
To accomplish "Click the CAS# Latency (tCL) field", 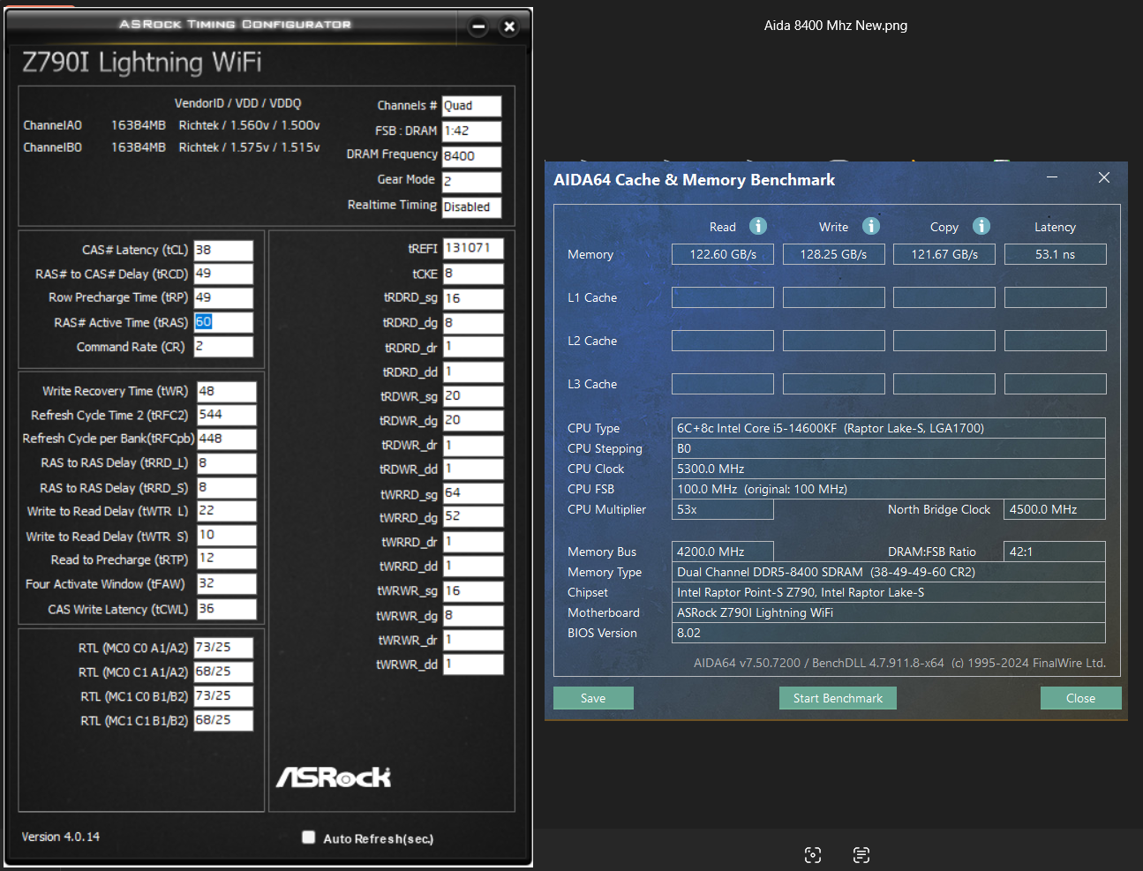I will [x=223, y=250].
